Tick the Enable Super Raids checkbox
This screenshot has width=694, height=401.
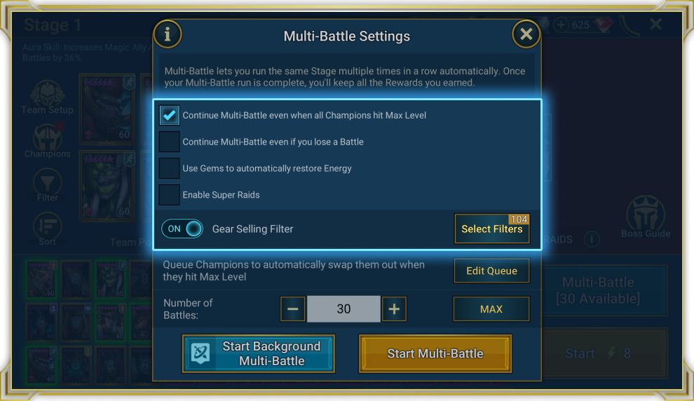(x=170, y=195)
